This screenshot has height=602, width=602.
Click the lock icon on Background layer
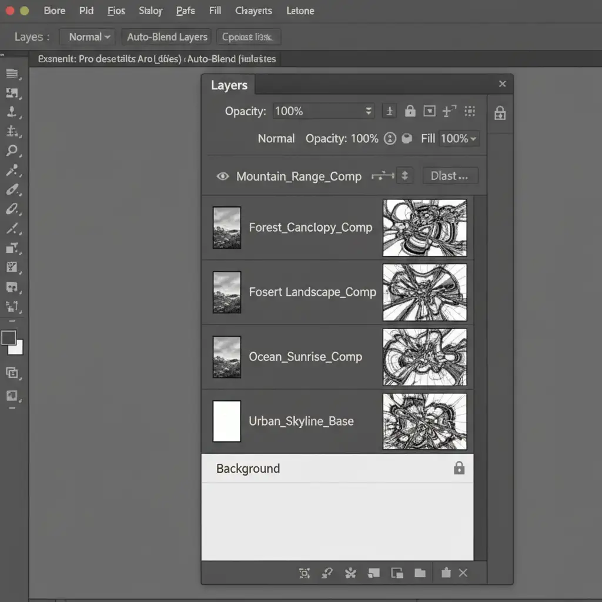click(459, 468)
